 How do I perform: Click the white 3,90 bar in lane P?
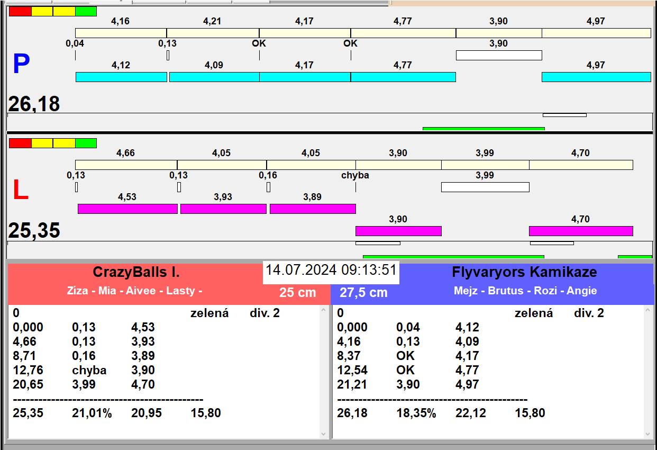(498, 55)
